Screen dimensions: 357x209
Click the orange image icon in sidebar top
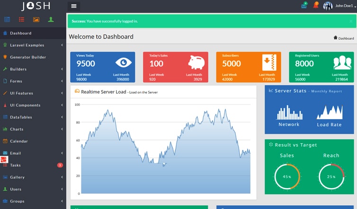[36, 19]
